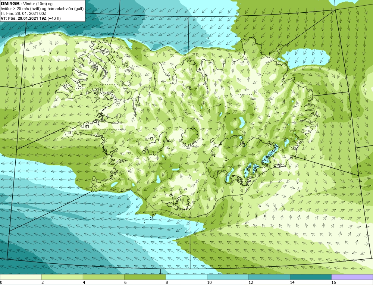This screenshot has width=373, height=285.
Task: Click the DMI/IGB title text
Action: pyautogui.click(x=10, y=4)
